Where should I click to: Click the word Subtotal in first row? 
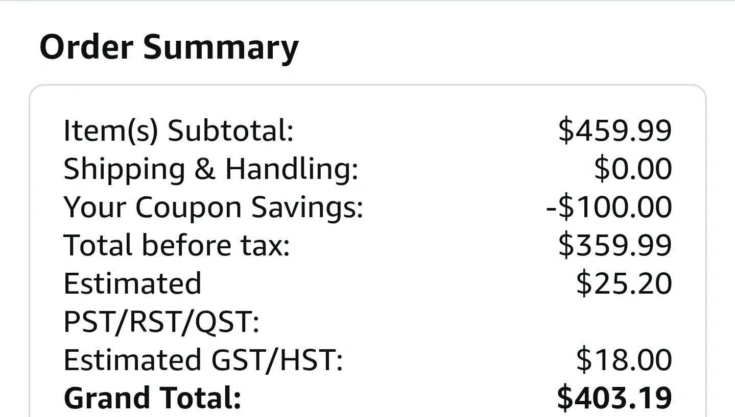click(230, 131)
